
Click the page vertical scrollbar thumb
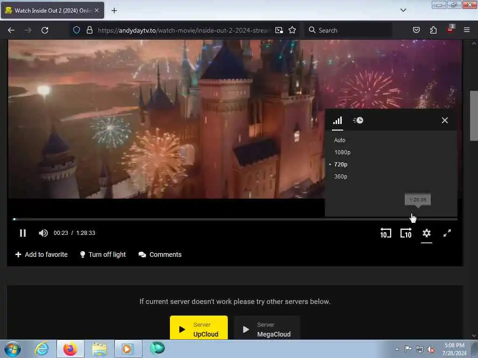pyautogui.click(x=474, y=116)
